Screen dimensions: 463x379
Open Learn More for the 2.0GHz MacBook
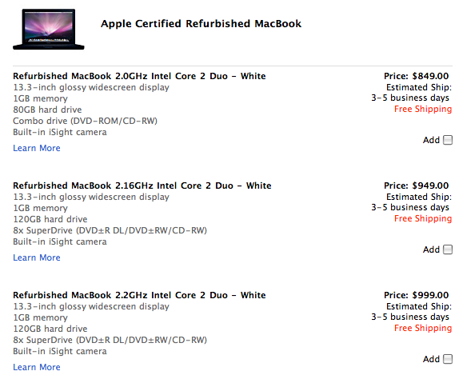(x=37, y=148)
